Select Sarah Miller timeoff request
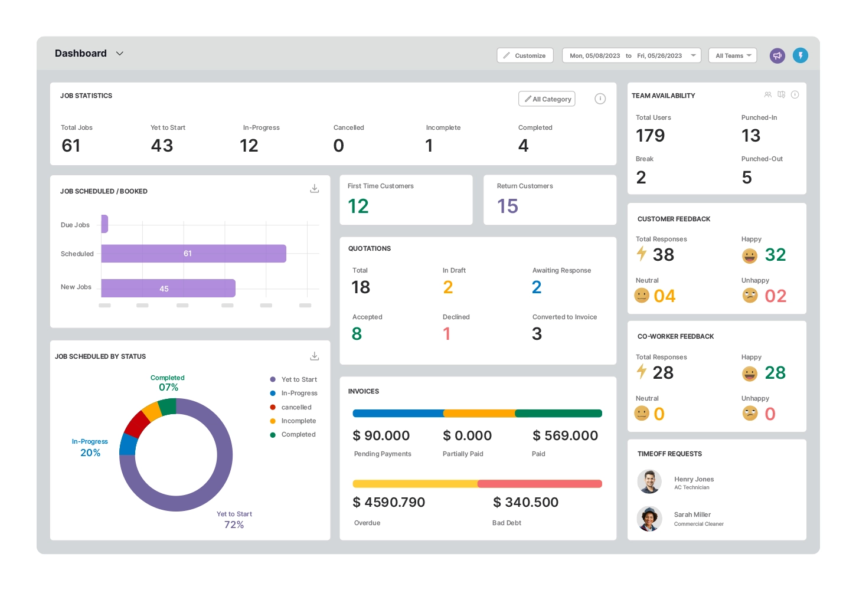The width and height of the screenshot is (856, 590). pos(692,518)
